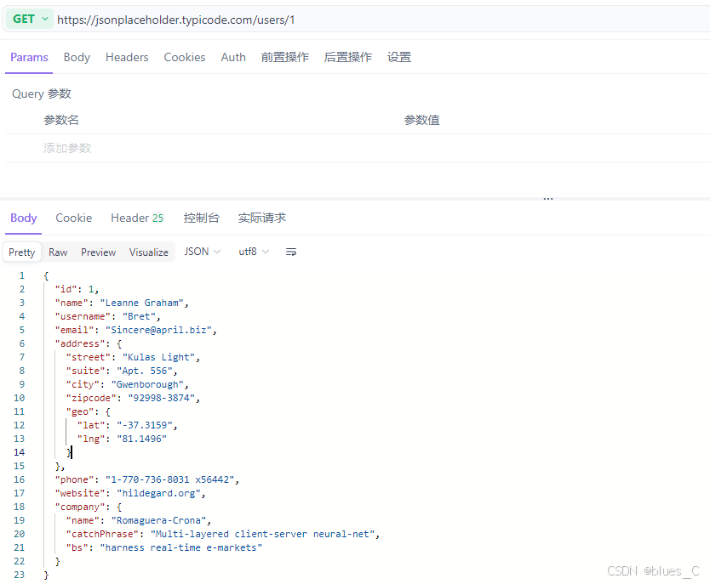Image resolution: width=710 pixels, height=584 pixels.
Task: Select the Pretty view mode
Action: click(x=22, y=252)
